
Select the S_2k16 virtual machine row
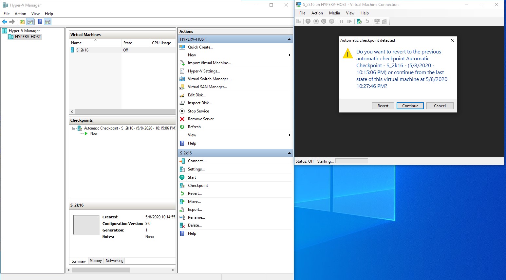pos(122,50)
